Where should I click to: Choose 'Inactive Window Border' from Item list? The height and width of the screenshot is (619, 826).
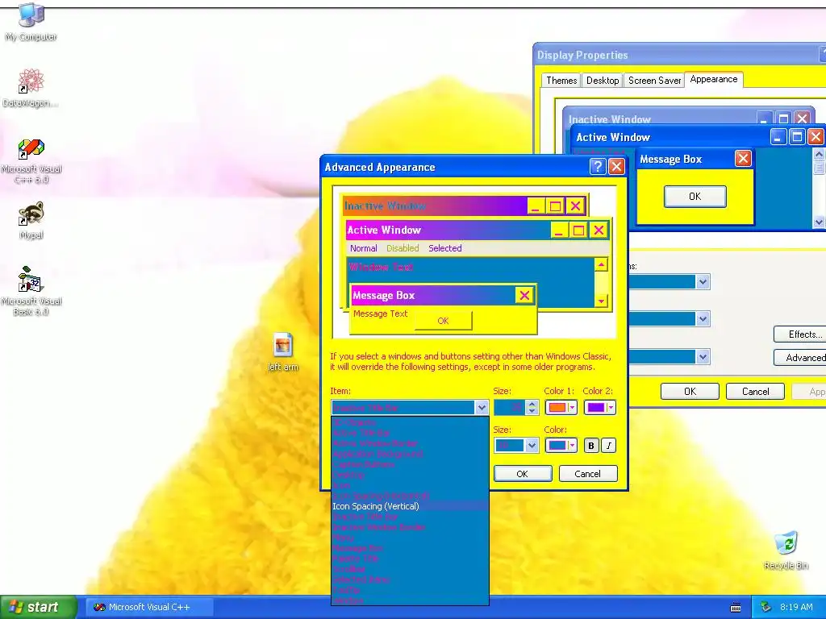click(410, 527)
